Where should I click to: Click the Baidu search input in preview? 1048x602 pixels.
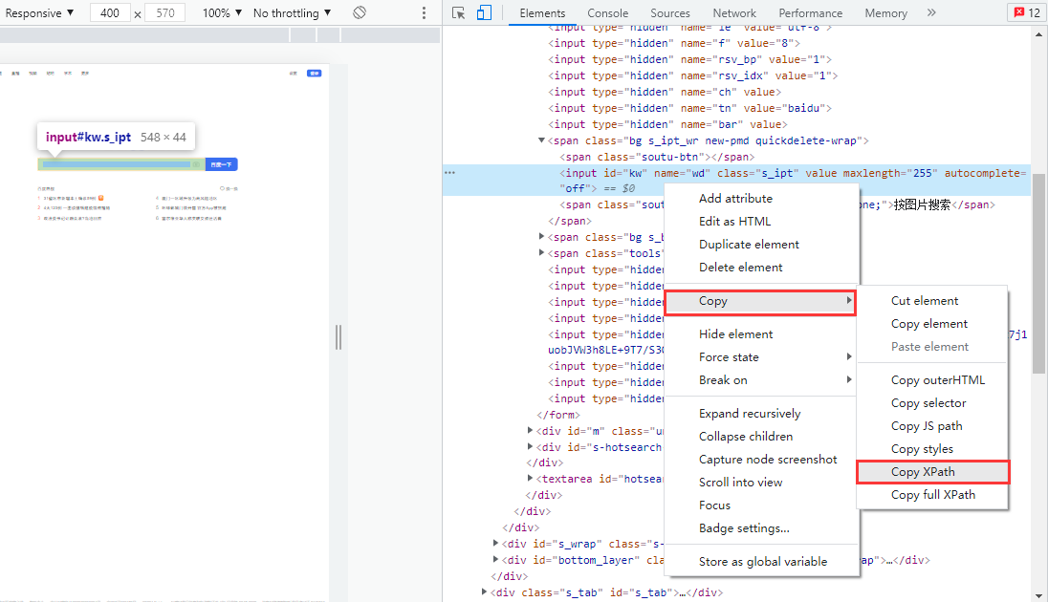[x=121, y=163]
